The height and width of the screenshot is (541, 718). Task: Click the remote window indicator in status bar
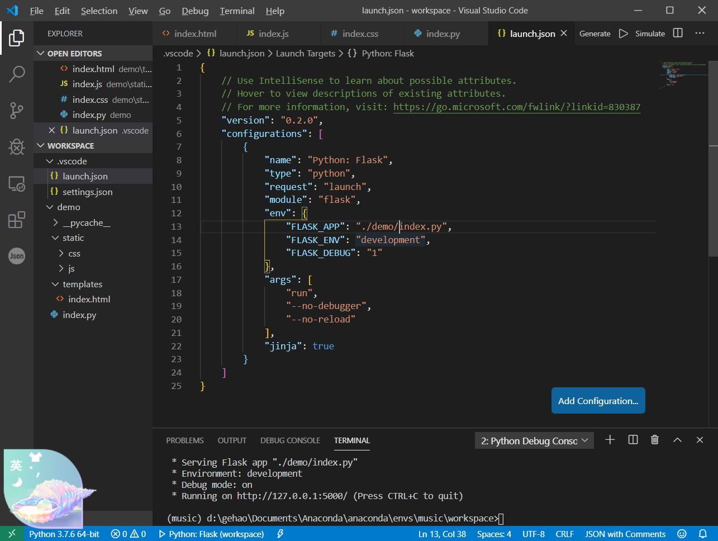click(12, 534)
